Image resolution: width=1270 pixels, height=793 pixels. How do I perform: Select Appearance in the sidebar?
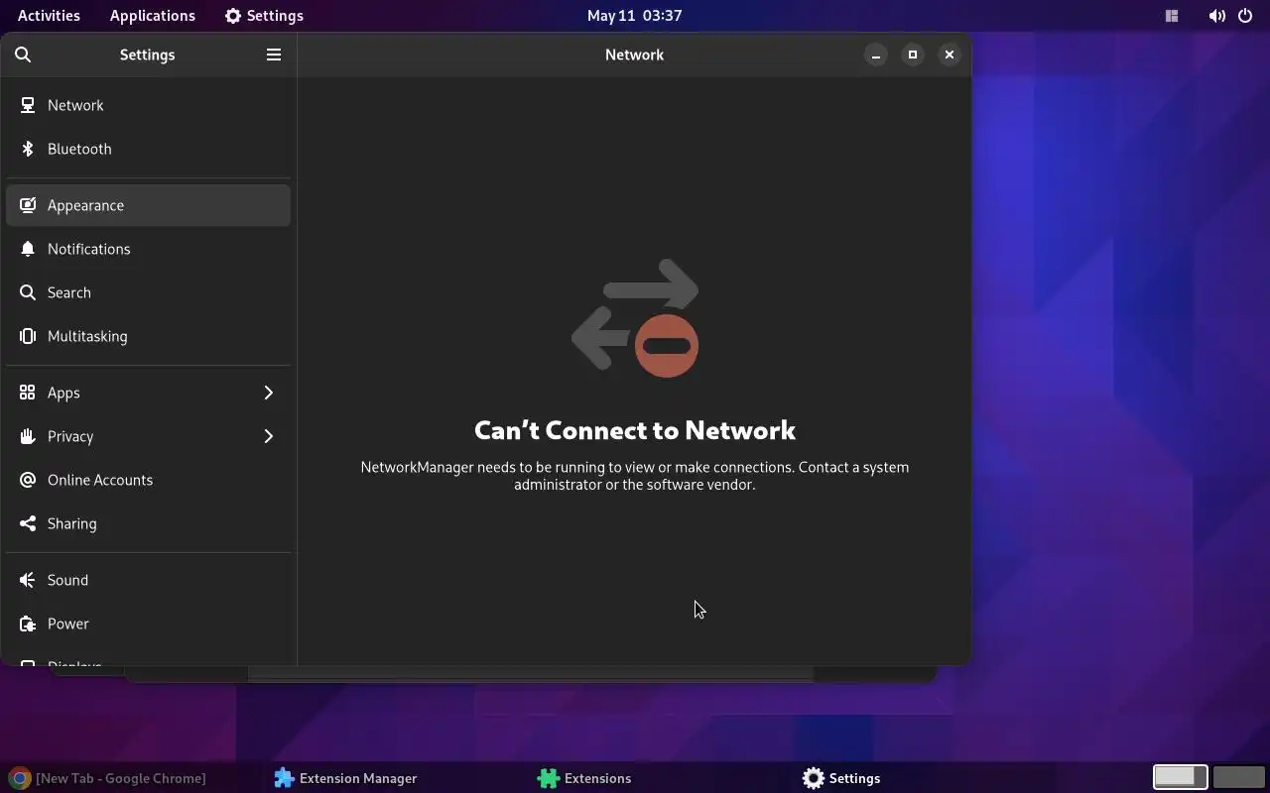[x=148, y=205]
